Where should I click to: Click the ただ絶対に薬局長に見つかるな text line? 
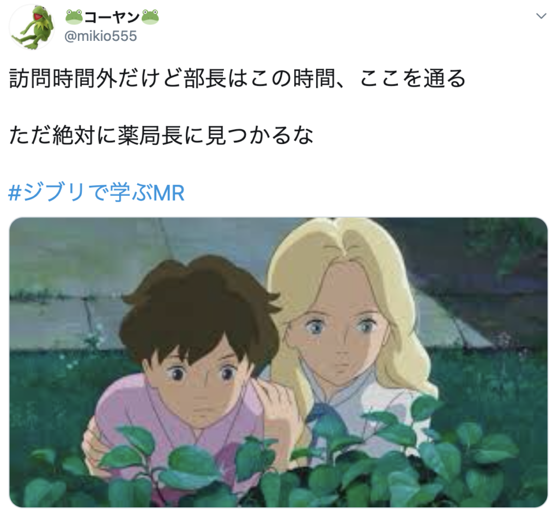click(x=161, y=135)
